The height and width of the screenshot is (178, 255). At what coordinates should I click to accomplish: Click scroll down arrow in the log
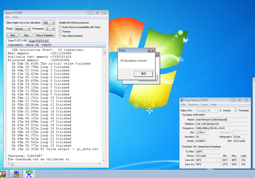click(104, 160)
